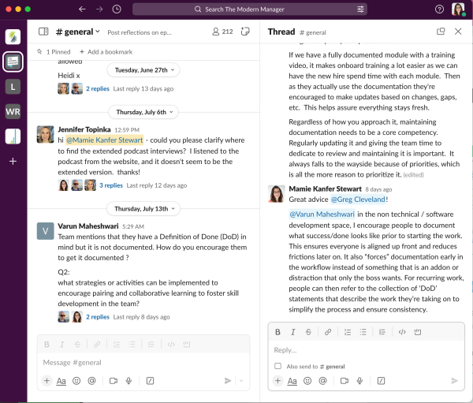Close the Thread panel

point(458,32)
